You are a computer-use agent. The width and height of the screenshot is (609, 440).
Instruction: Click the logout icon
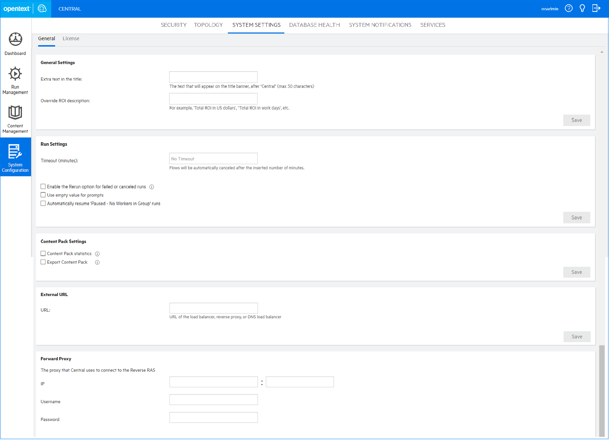pos(596,8)
